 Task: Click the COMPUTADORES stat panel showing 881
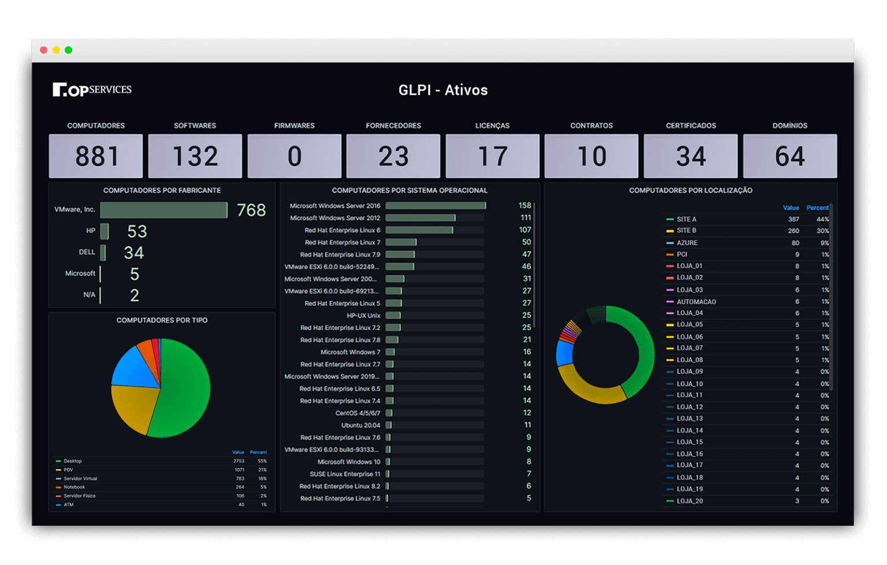(x=96, y=156)
